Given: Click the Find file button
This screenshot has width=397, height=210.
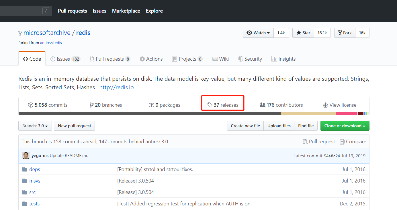Looking at the screenshot, I should pos(306,126).
